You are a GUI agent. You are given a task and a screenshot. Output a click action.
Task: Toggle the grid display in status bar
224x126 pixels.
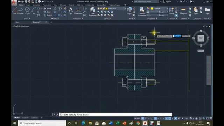142,118
